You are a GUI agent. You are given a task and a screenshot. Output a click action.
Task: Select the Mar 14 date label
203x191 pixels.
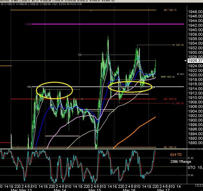click(x=60, y=190)
